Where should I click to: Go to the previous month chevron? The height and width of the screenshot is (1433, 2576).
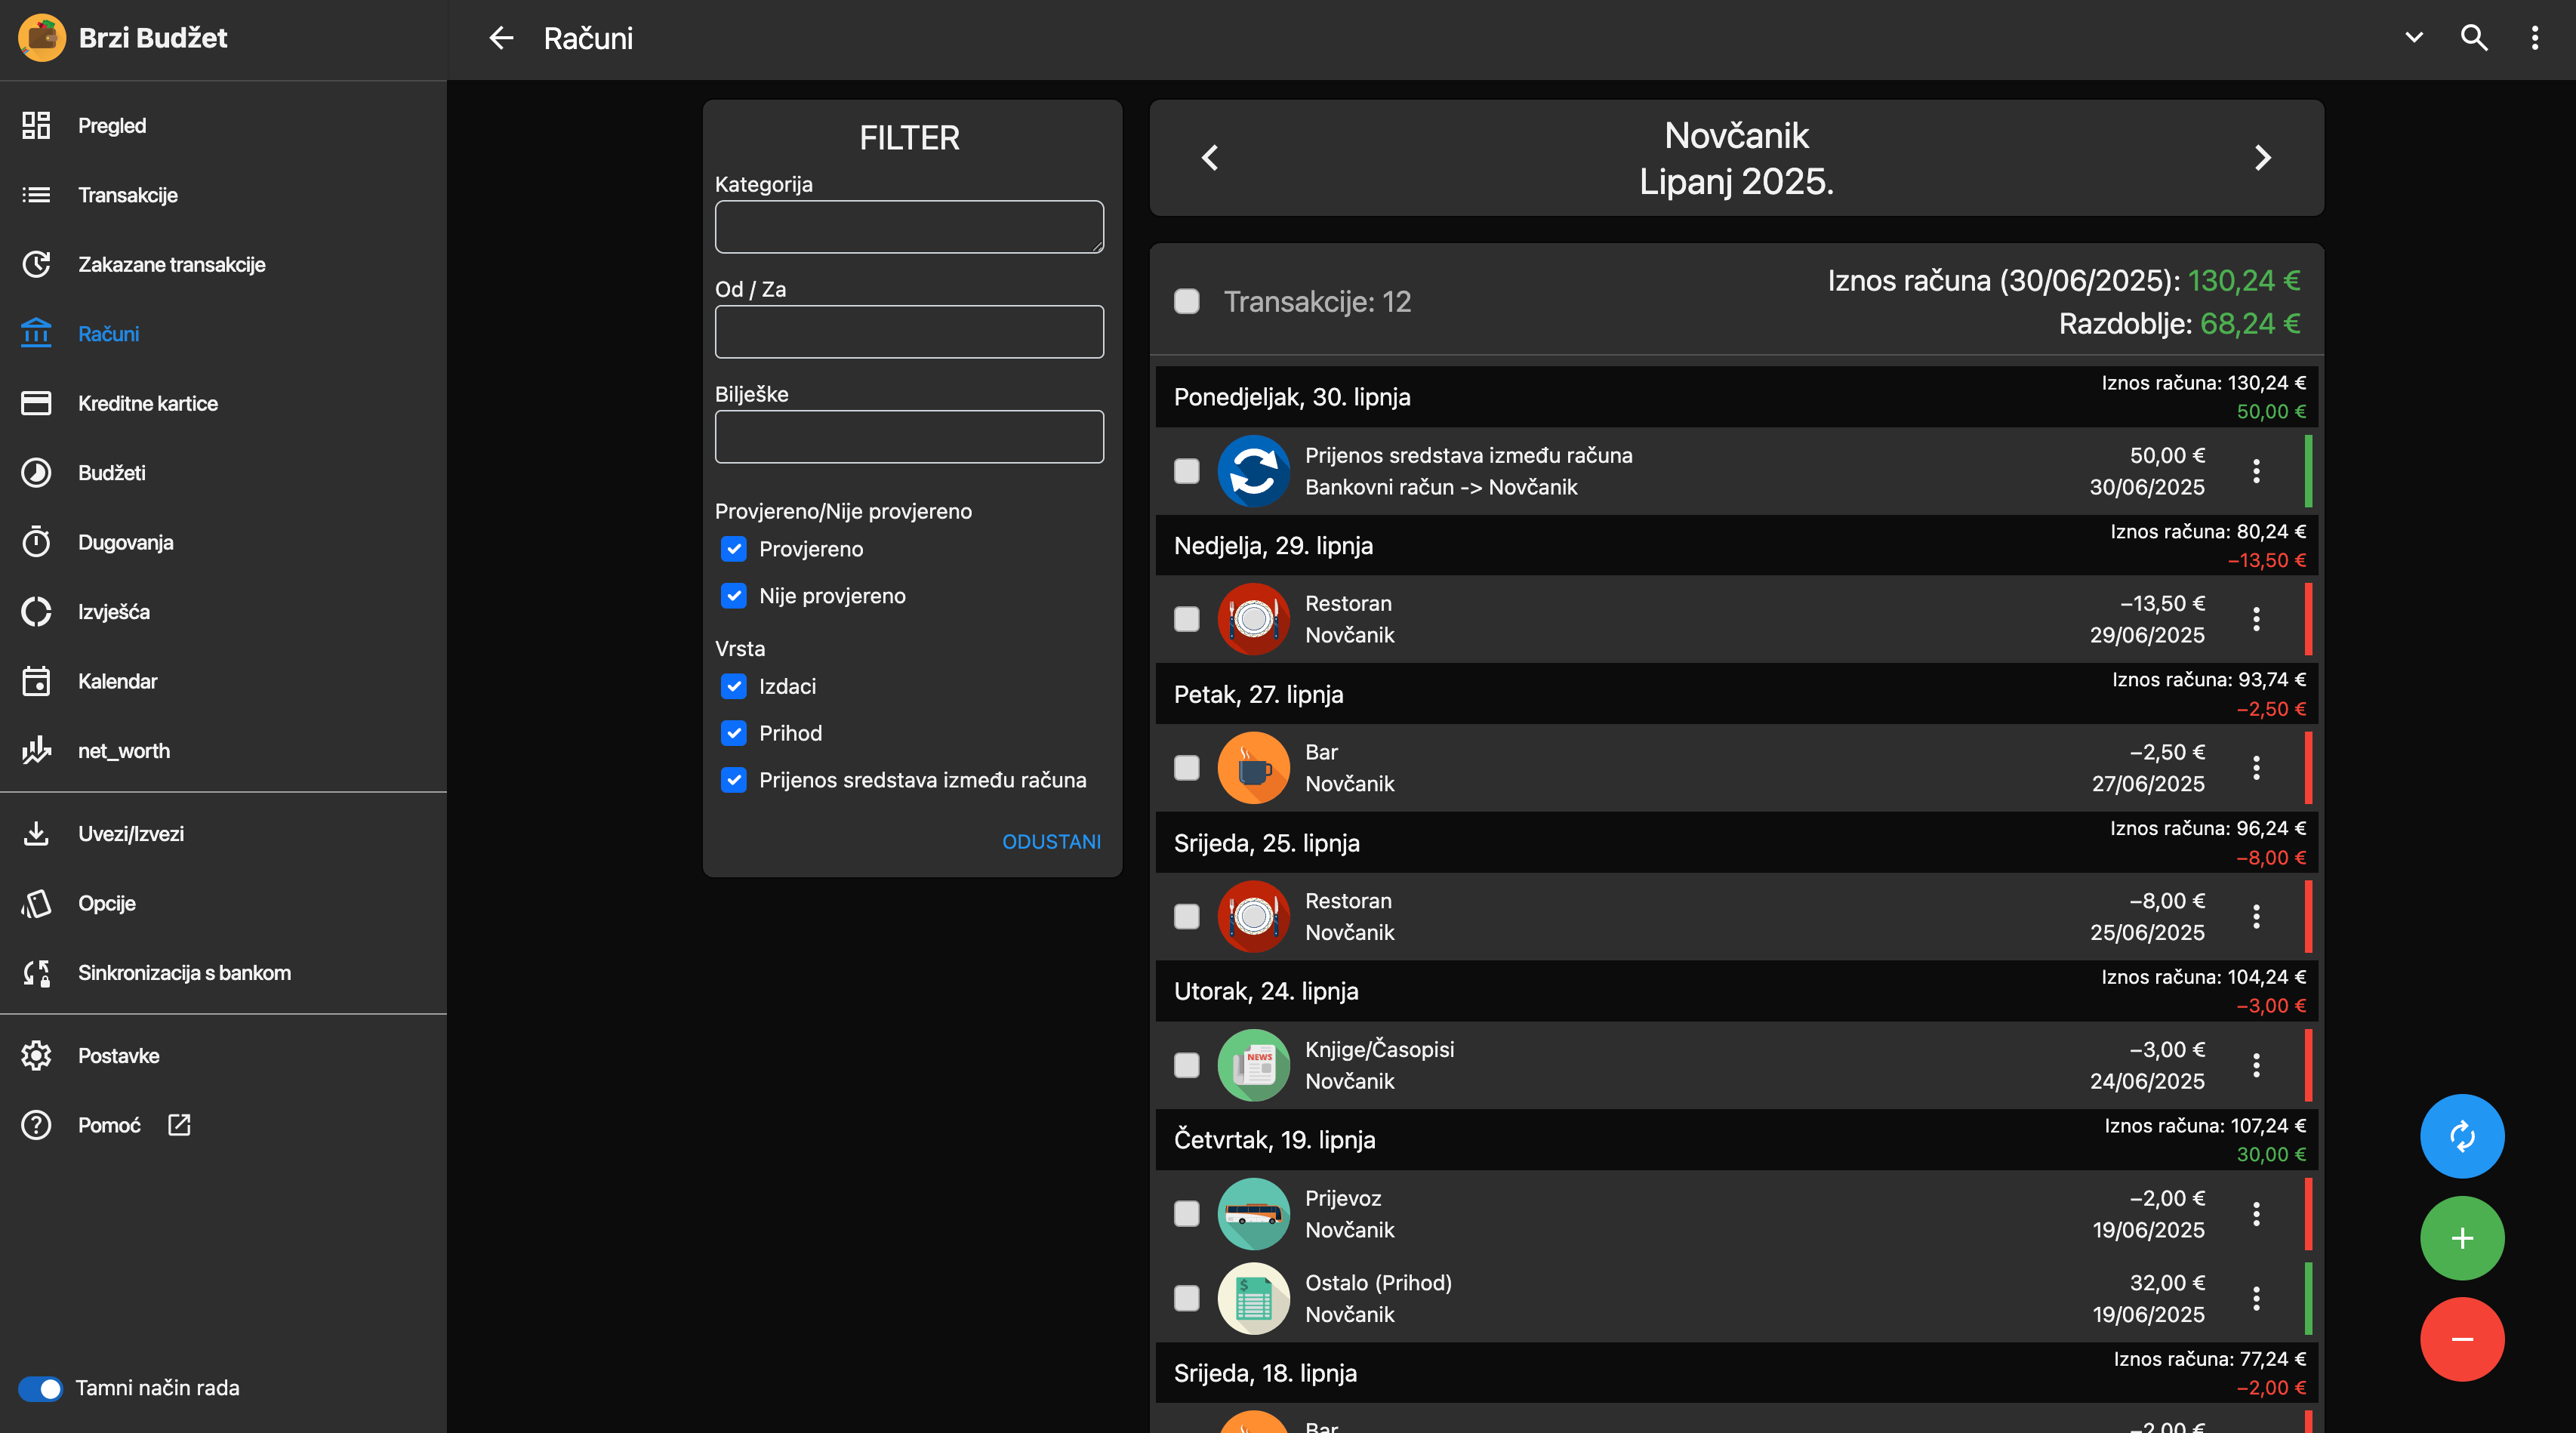coord(1210,158)
